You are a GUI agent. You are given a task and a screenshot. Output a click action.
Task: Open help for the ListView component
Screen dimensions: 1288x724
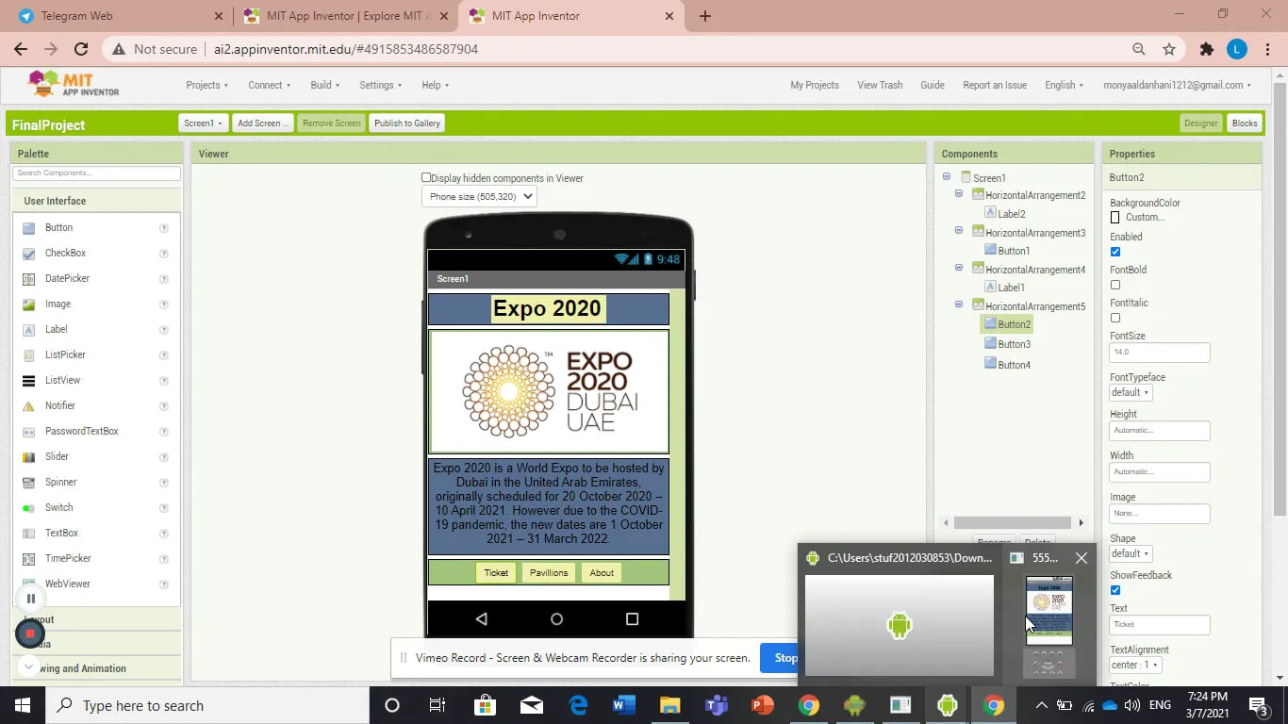164,381
